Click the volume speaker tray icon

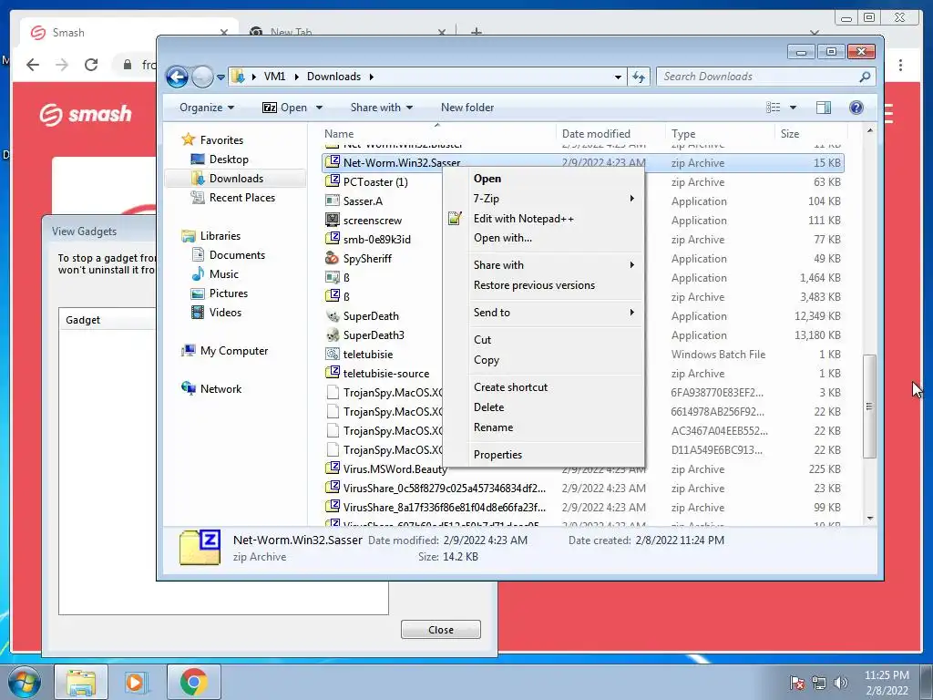(841, 683)
